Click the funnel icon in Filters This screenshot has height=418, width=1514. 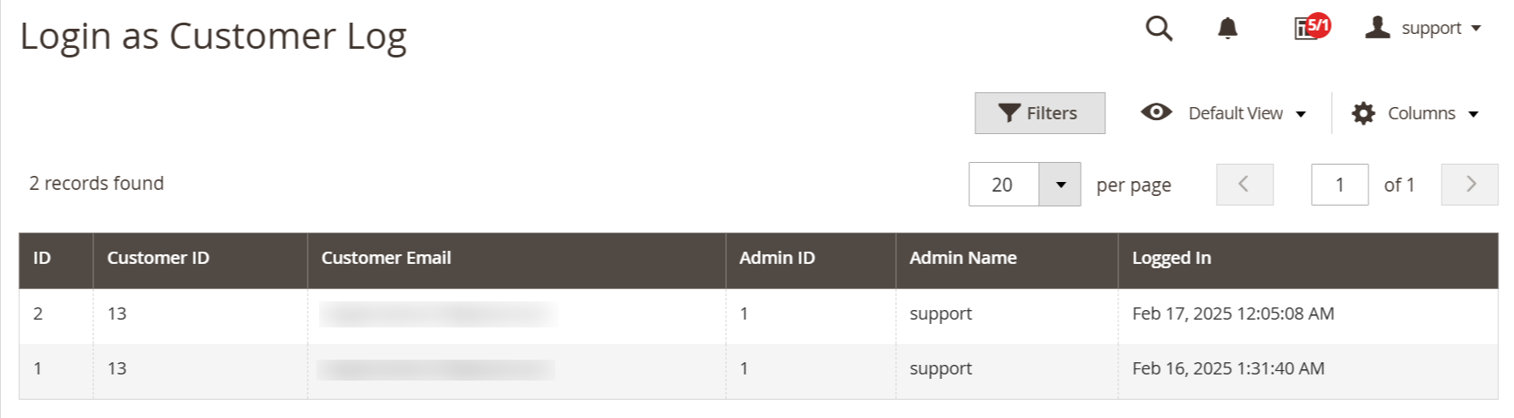click(x=1009, y=113)
